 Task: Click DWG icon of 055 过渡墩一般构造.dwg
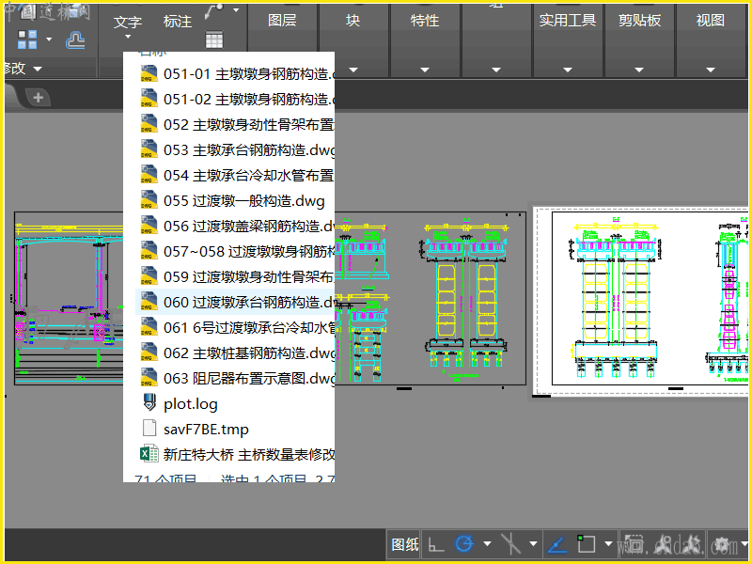[149, 201]
